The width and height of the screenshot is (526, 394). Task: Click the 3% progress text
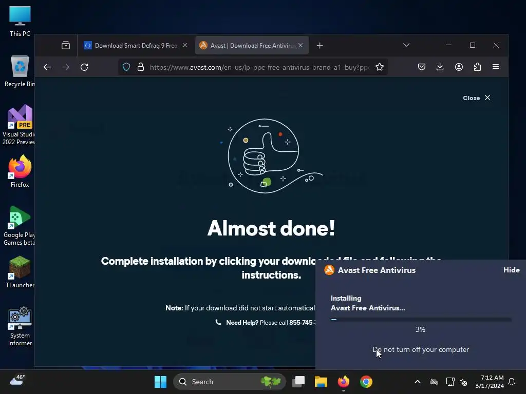420,330
